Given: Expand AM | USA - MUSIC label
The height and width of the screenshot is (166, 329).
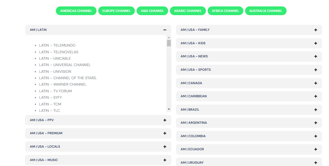Looking at the screenshot, I should tap(44, 160).
